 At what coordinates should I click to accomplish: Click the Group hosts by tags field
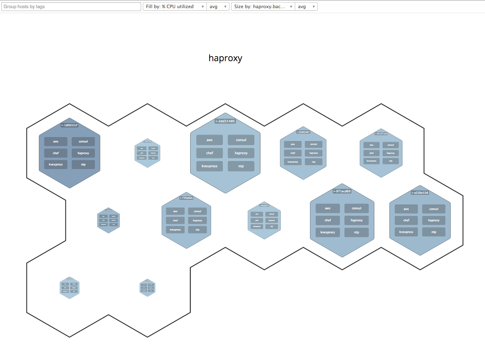tap(71, 7)
